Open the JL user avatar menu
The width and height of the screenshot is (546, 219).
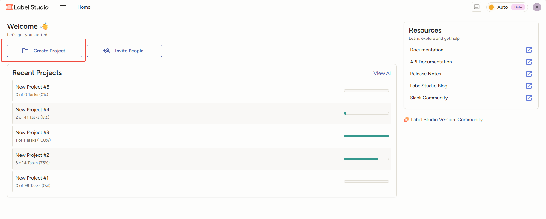537,7
